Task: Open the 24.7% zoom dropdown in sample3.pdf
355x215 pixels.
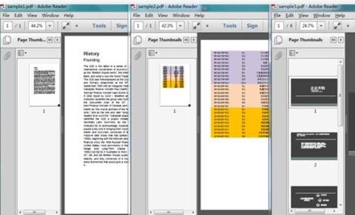Action: pos(321,26)
